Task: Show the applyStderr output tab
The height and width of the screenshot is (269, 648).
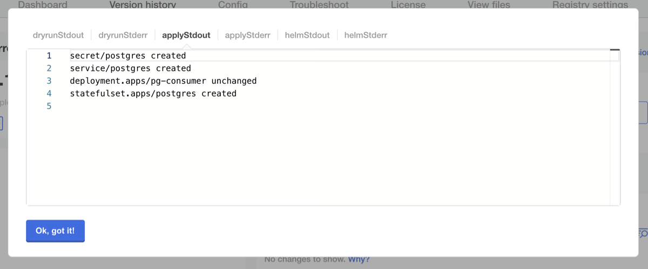Action: 247,36
